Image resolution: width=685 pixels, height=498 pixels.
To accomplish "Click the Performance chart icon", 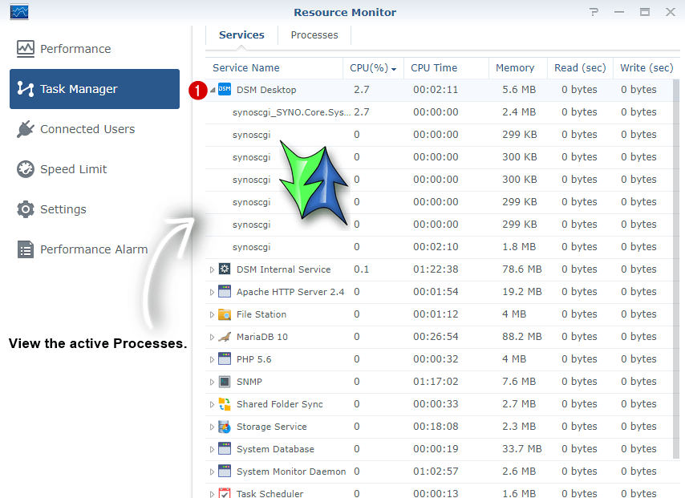I will point(26,49).
